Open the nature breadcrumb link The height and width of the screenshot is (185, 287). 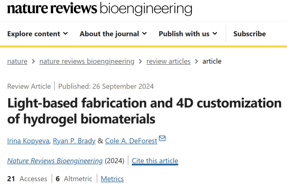[17, 61]
